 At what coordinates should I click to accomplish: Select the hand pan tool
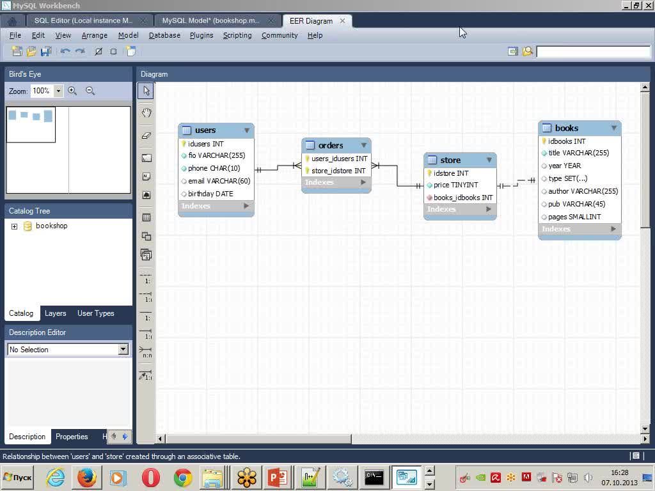(146, 113)
